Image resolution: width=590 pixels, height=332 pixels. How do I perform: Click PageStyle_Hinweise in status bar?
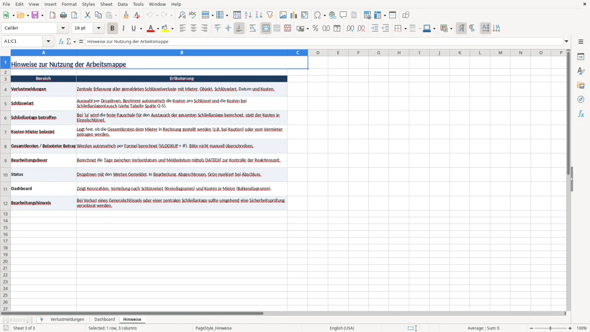click(x=213, y=328)
